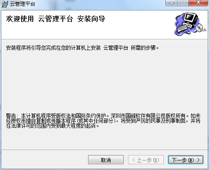
Task: Click the computer and CD banner graphic
Action: [190, 24]
